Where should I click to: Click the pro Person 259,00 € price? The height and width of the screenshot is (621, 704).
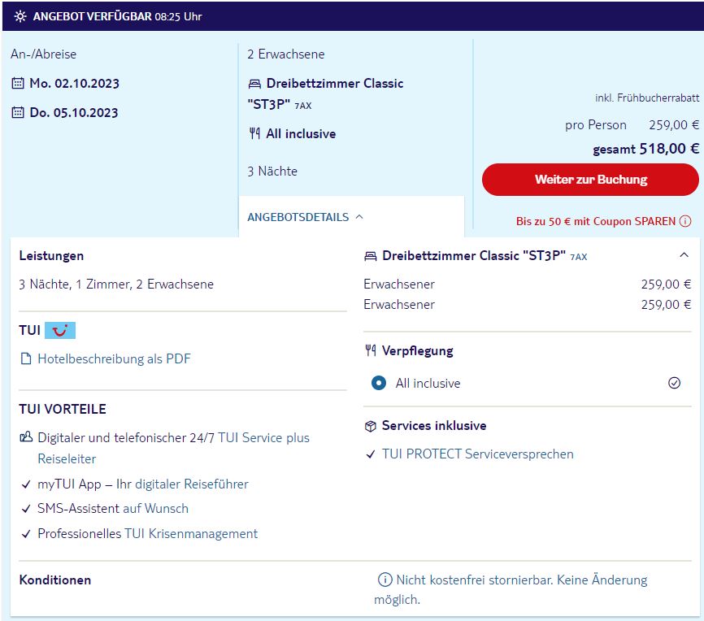click(x=632, y=125)
